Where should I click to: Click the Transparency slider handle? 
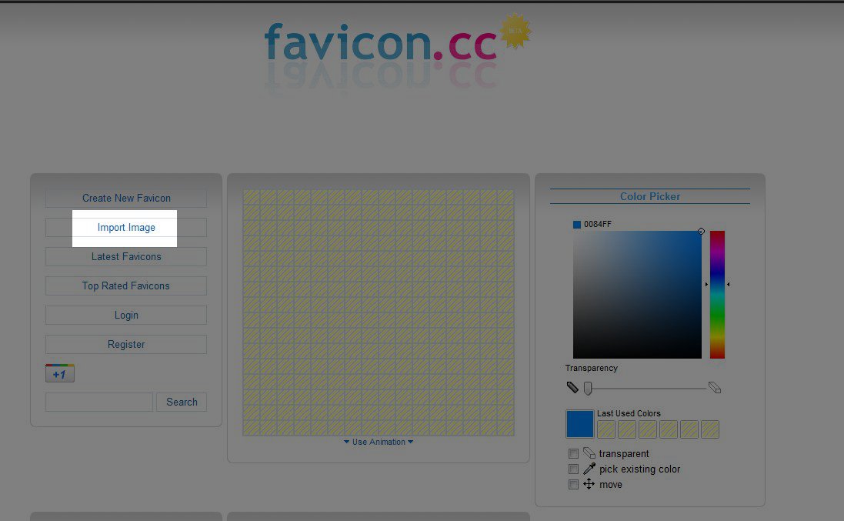[x=588, y=388]
